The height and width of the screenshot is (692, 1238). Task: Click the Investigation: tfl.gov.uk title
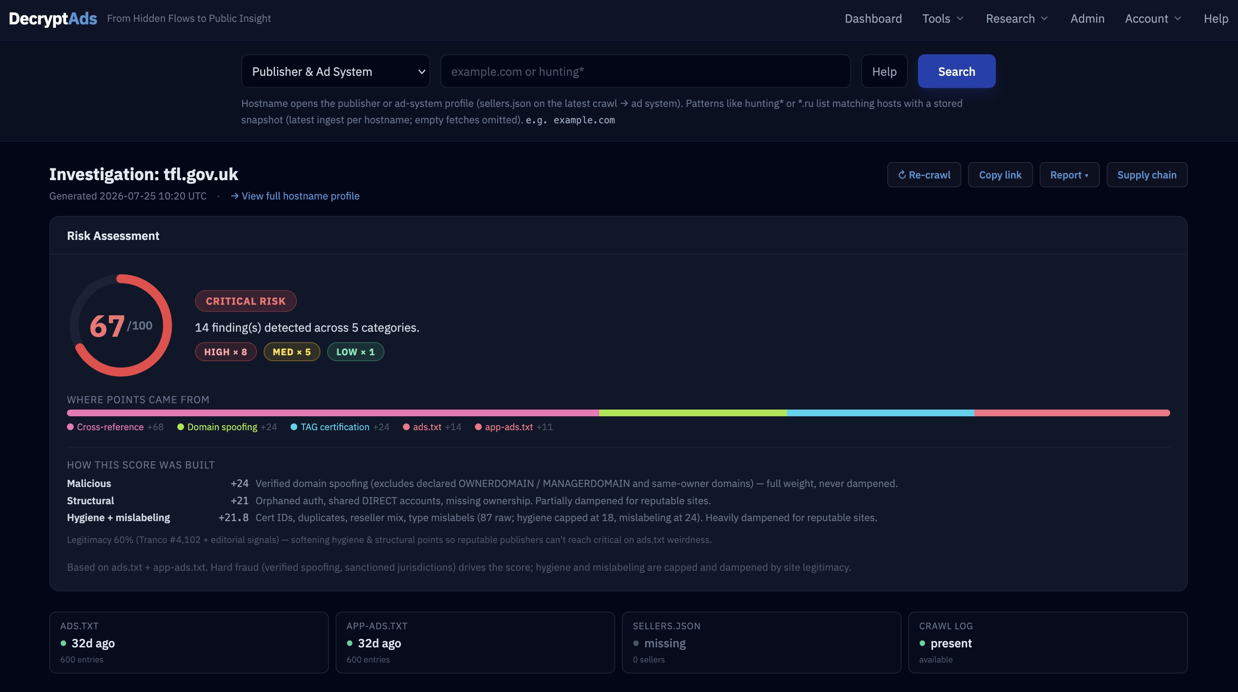144,174
